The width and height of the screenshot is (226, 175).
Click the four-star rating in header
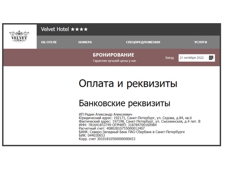[79, 29]
